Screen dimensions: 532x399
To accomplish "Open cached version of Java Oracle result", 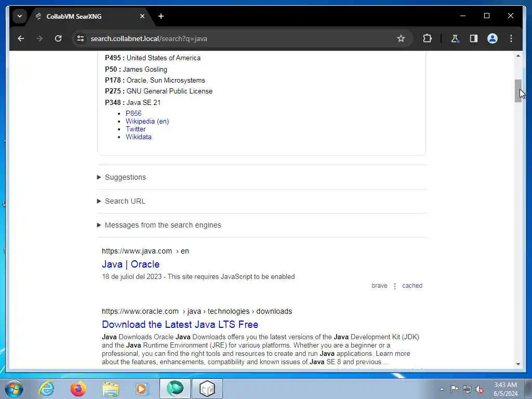I will coord(412,286).
